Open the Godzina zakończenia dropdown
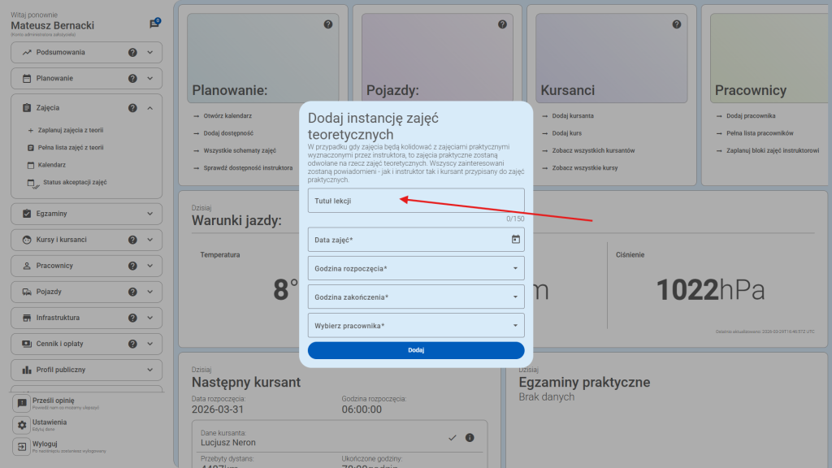This screenshot has height=468, width=832. click(415, 297)
